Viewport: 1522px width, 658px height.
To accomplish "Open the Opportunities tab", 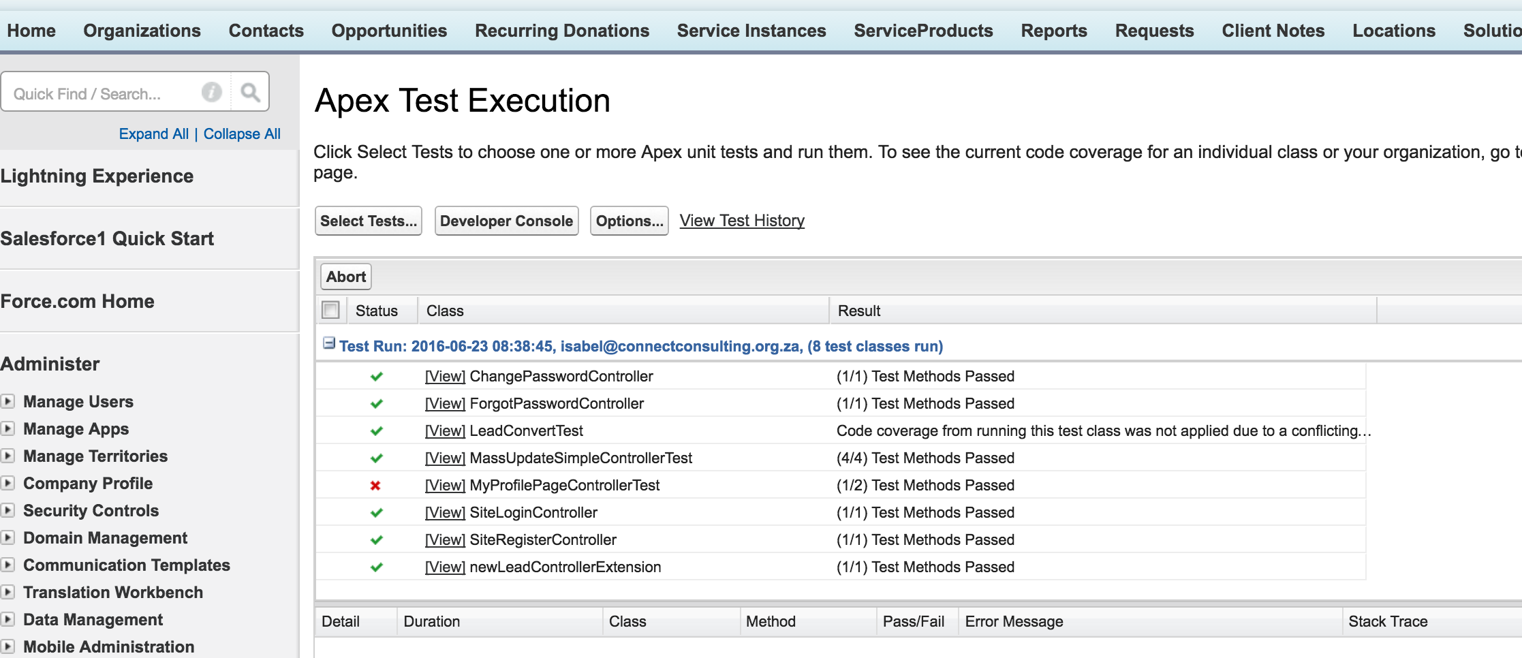I will [389, 31].
